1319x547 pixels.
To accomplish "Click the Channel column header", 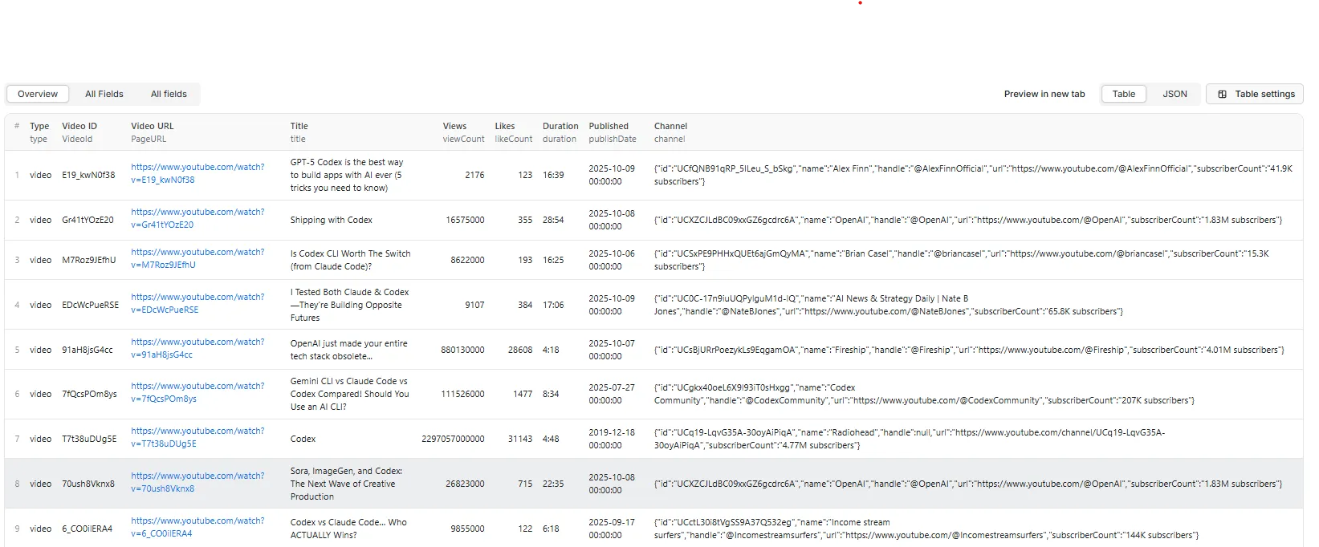I will point(670,126).
